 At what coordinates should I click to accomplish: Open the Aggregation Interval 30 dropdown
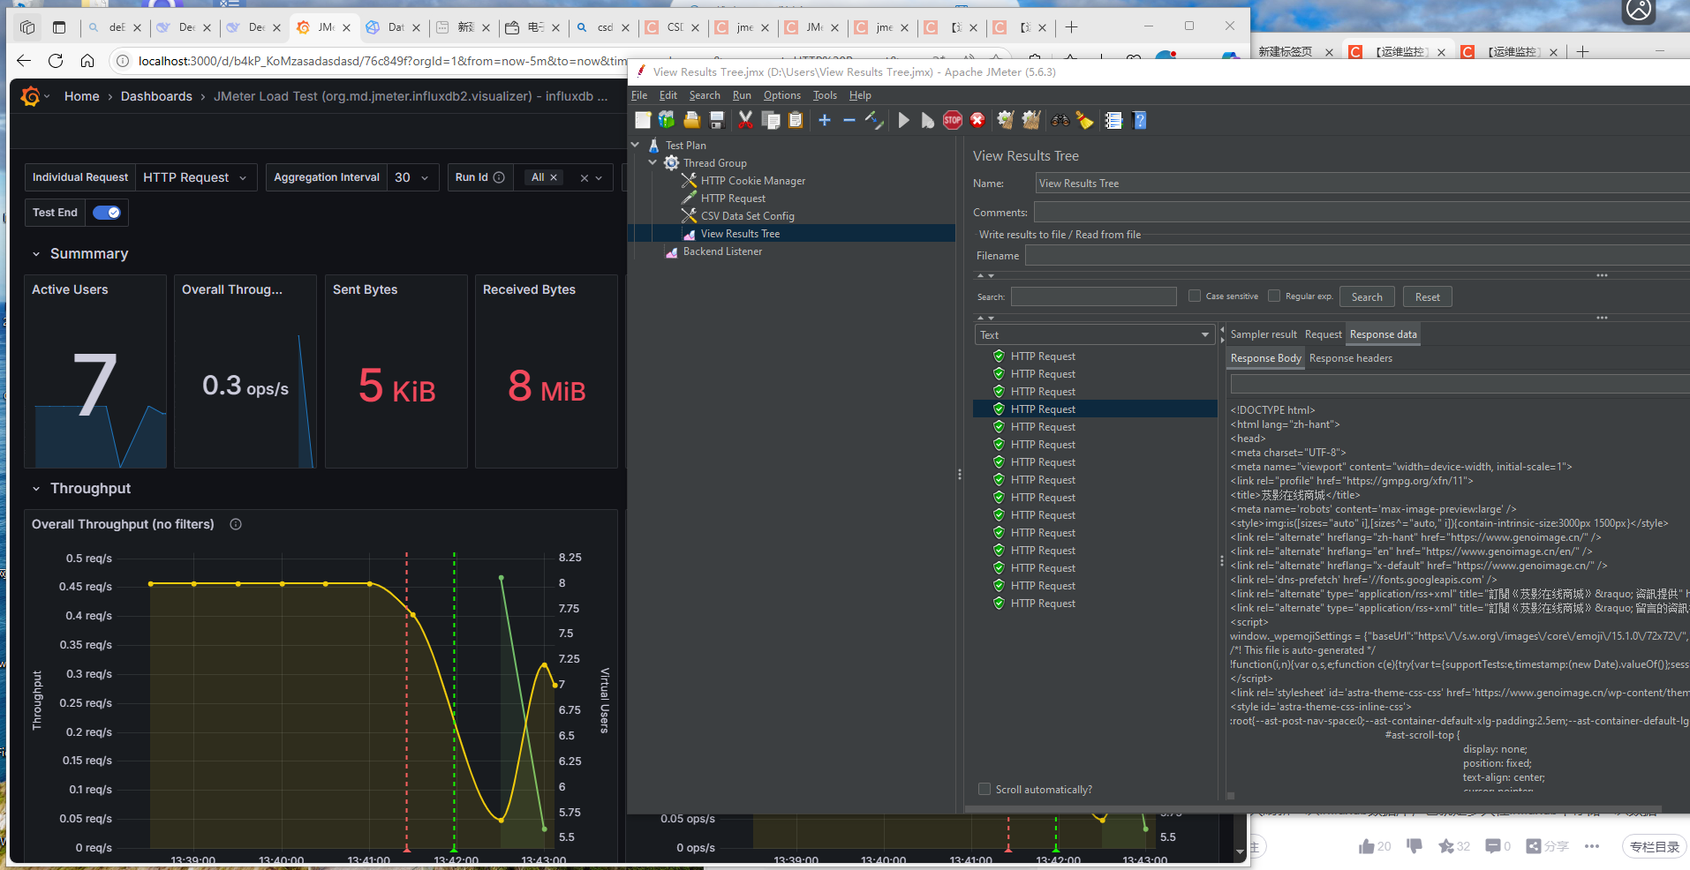(411, 177)
